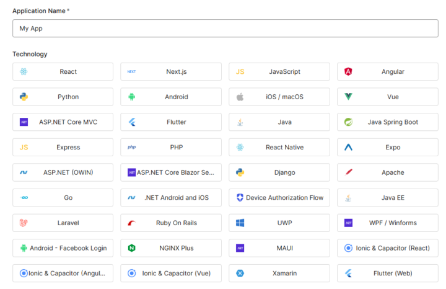Click the Python snake logo icon

click(x=24, y=97)
